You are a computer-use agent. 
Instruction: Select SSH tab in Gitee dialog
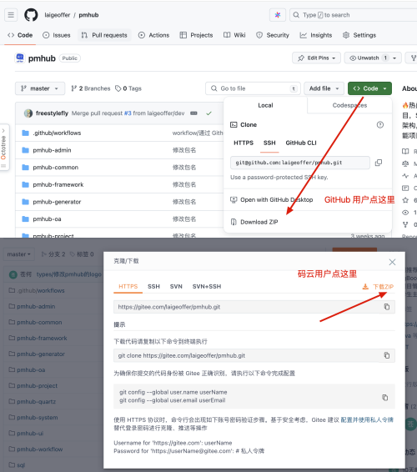(x=153, y=287)
